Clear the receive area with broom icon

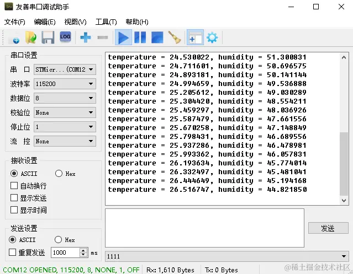(175, 37)
